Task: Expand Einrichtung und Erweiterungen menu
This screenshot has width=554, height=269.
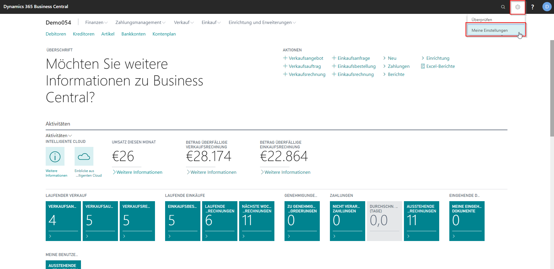Action: click(x=262, y=22)
